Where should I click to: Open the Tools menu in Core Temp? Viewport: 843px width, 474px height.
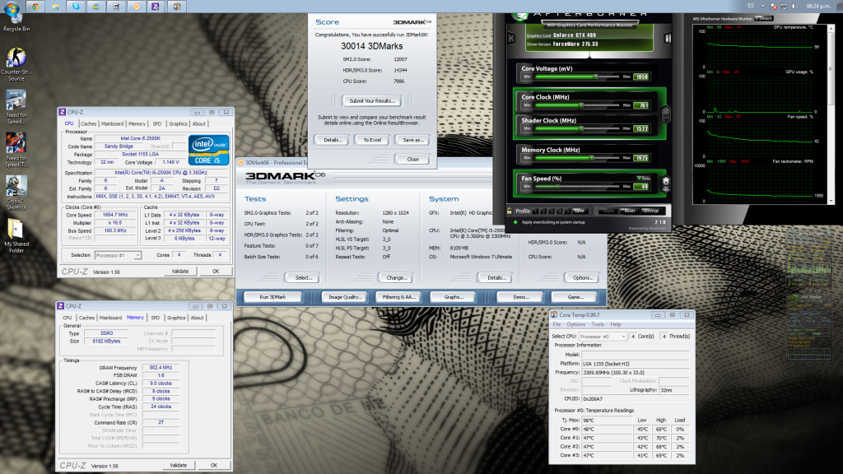point(598,324)
